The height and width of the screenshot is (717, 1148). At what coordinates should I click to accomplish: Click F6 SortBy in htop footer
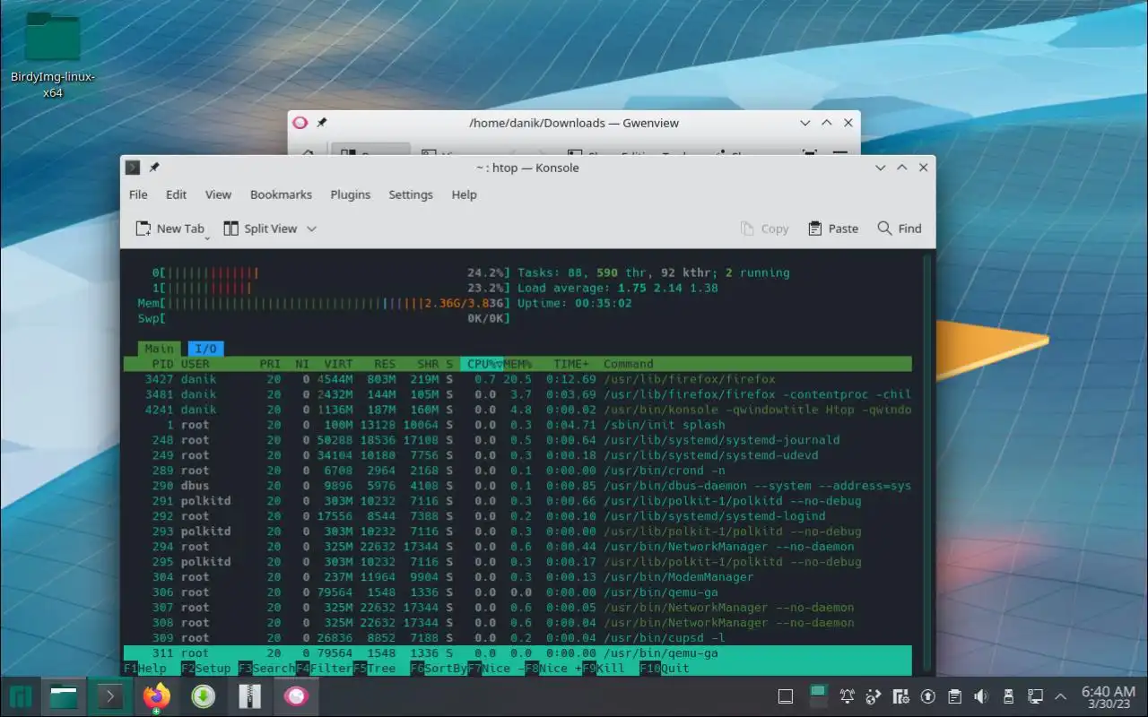[439, 669]
